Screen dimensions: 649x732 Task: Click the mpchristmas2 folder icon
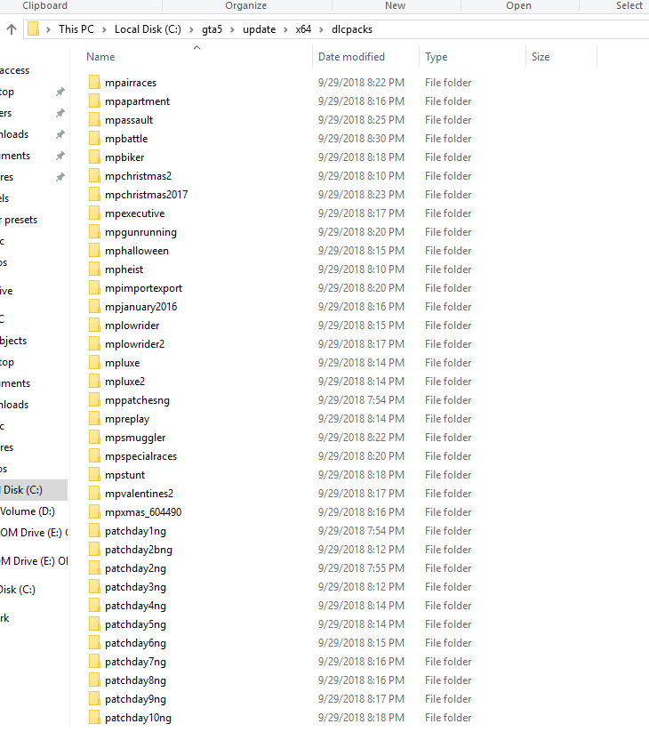click(94, 175)
